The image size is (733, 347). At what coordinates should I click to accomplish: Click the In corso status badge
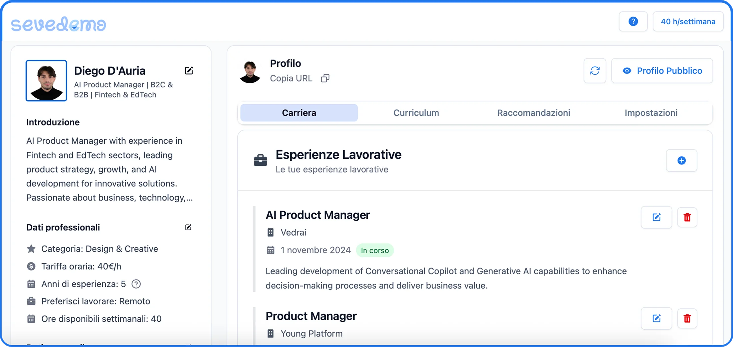(x=375, y=250)
